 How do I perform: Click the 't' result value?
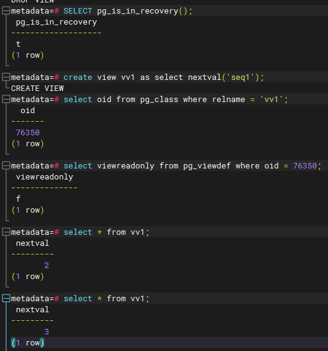[x=18, y=44]
